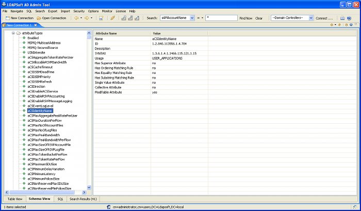Collapse the attributeTypes tree node
The height and width of the screenshot is (211, 361).
coord(13,33)
